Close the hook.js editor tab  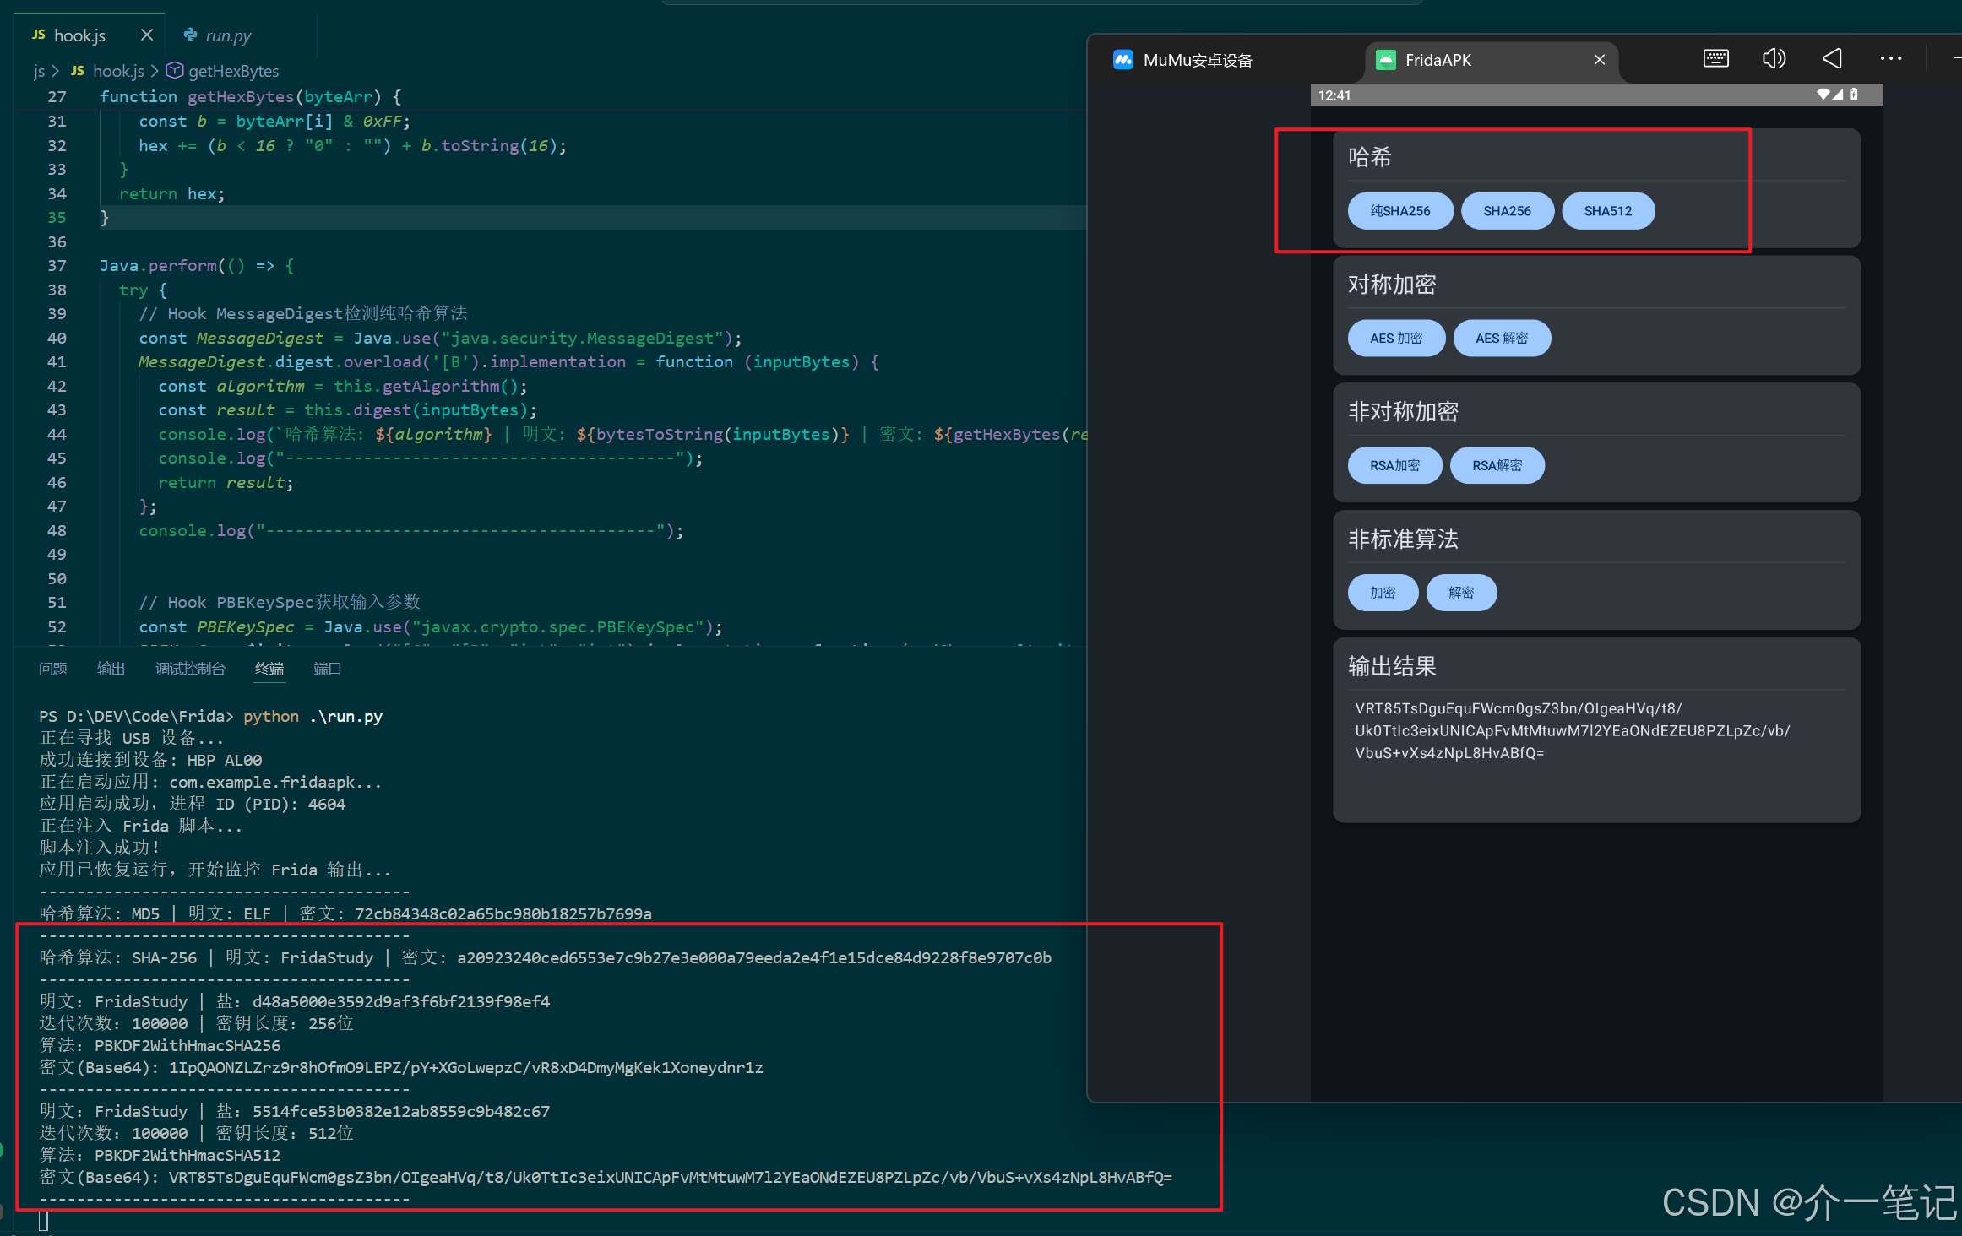147,35
